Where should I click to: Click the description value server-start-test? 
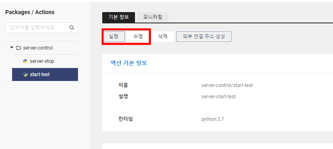pos(219,97)
